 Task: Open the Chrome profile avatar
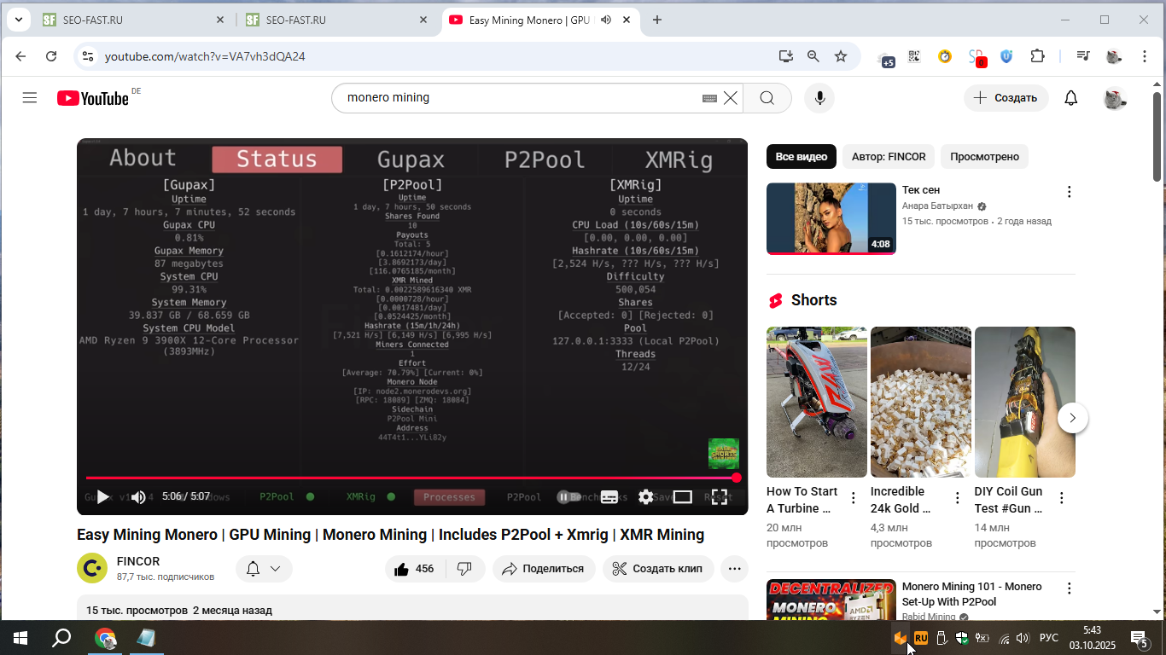coord(1114,56)
